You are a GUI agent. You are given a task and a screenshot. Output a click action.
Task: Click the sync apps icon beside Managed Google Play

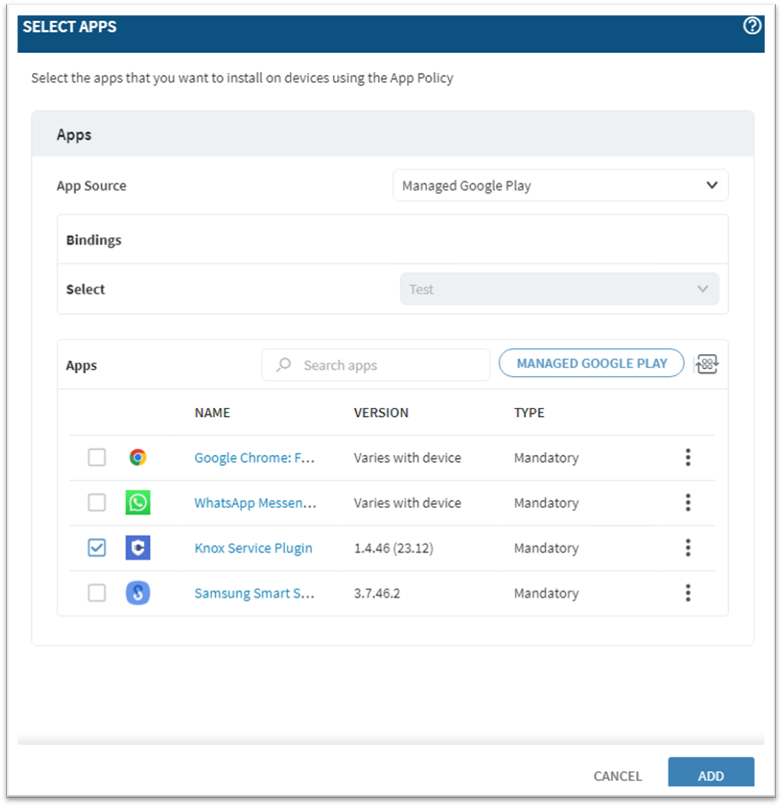coord(707,364)
